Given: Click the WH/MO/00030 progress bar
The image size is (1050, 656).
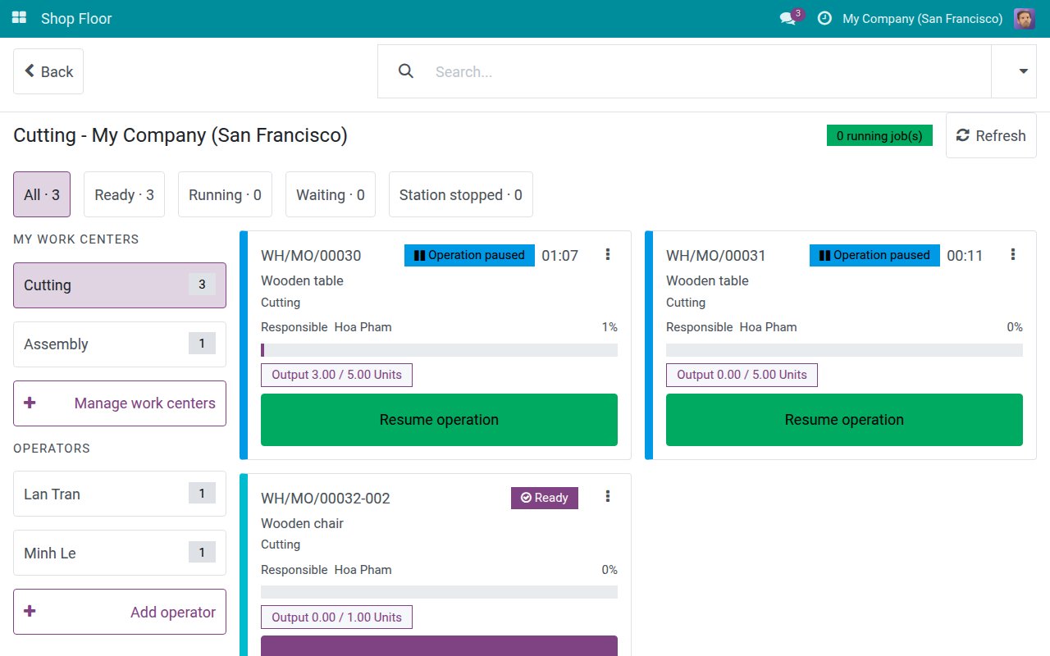Looking at the screenshot, I should pyautogui.click(x=439, y=350).
